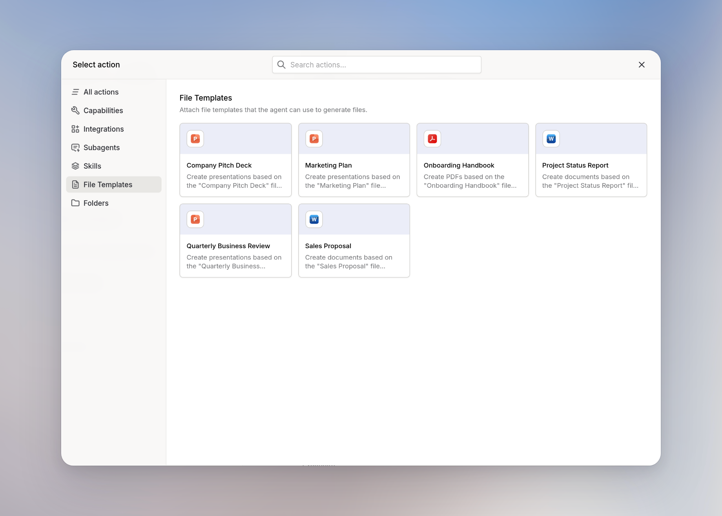Open the Skills category
Image resolution: width=722 pixels, height=516 pixels.
pyautogui.click(x=114, y=166)
